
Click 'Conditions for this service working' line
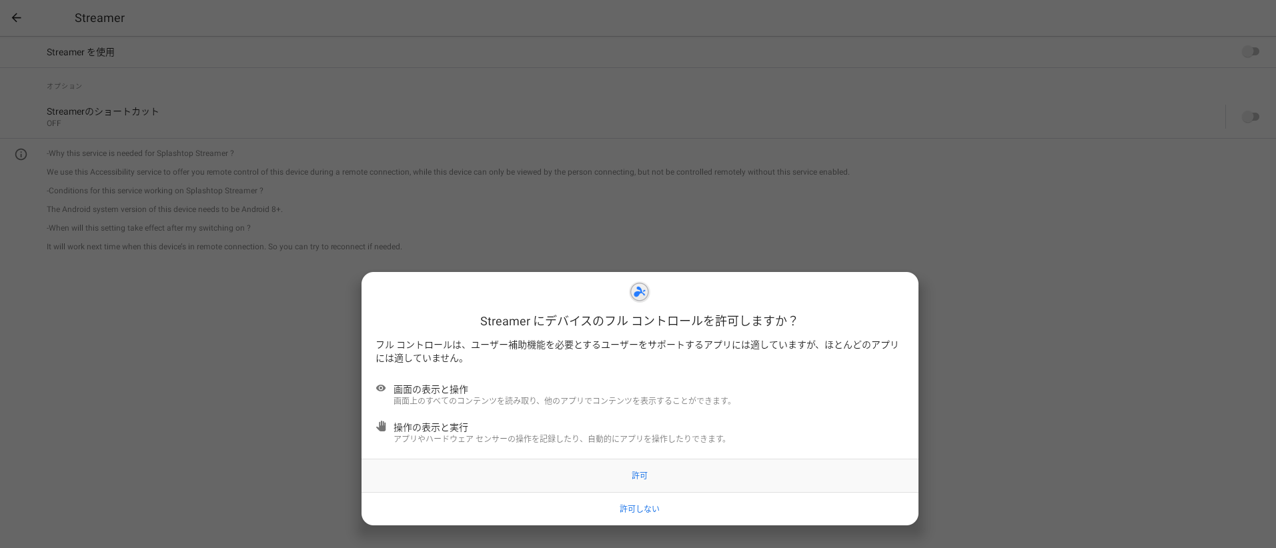[155, 191]
